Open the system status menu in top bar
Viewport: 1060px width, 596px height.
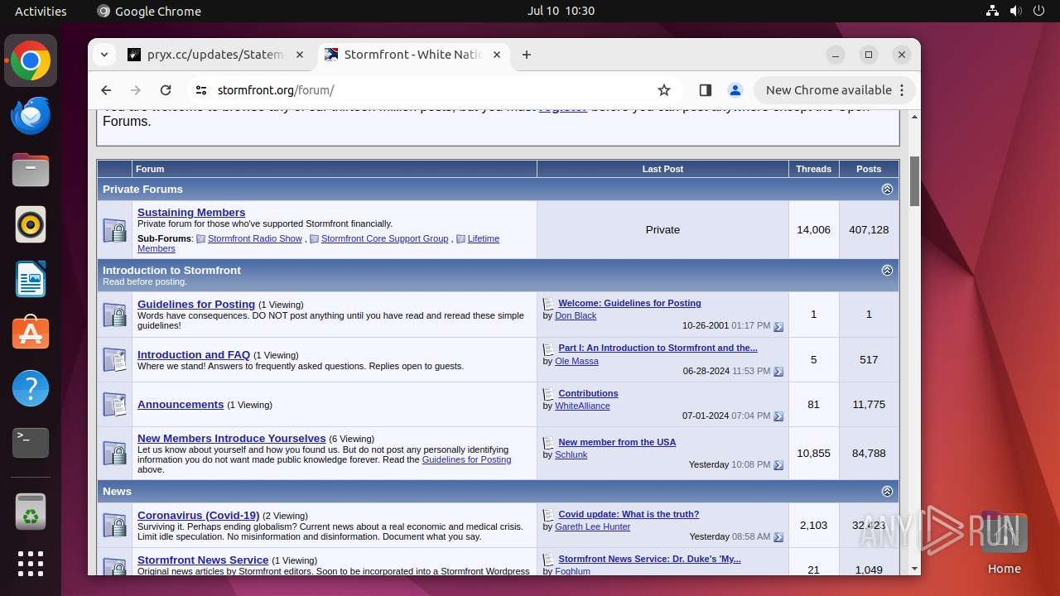1016,11
